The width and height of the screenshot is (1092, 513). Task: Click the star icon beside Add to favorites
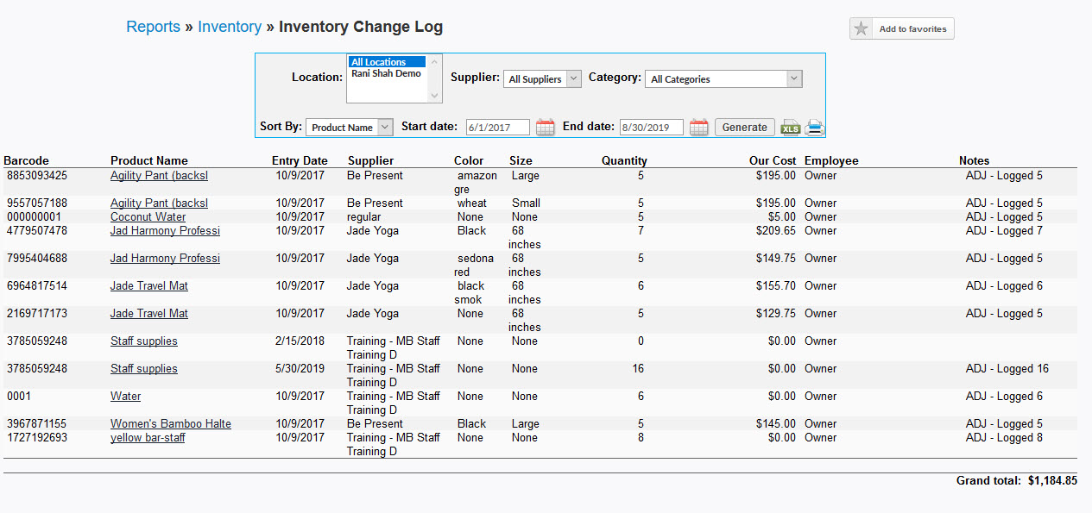pyautogui.click(x=861, y=28)
